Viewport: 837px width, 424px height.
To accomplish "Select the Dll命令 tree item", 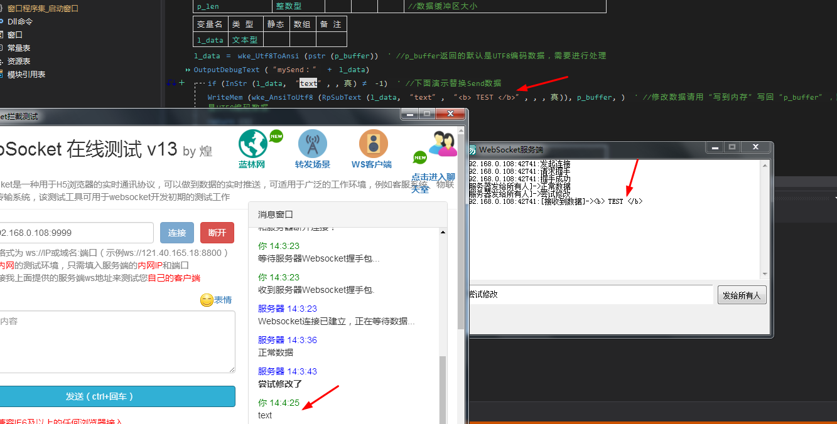I will [19, 21].
